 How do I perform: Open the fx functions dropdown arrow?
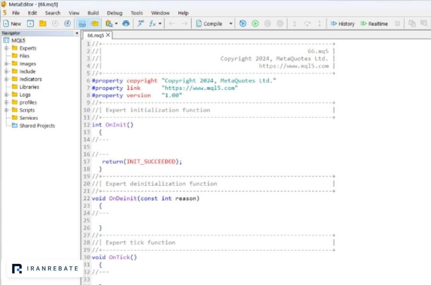pyautogui.click(x=160, y=23)
